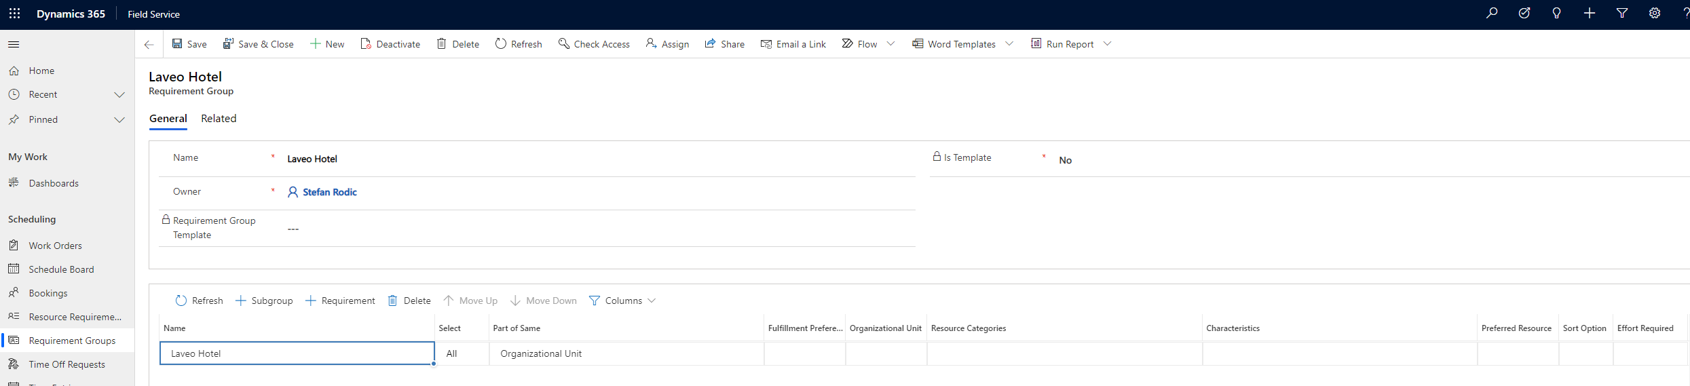Screen dimensions: 1690x386
Task: Click Resource Categories column header
Action: point(1064,328)
